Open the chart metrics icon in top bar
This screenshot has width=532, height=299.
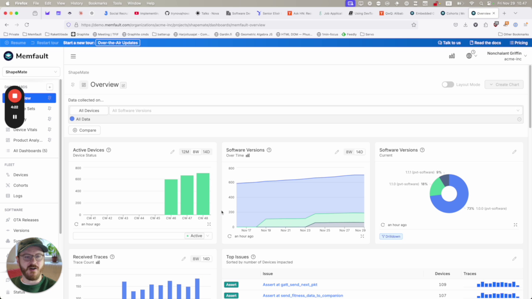(x=452, y=56)
